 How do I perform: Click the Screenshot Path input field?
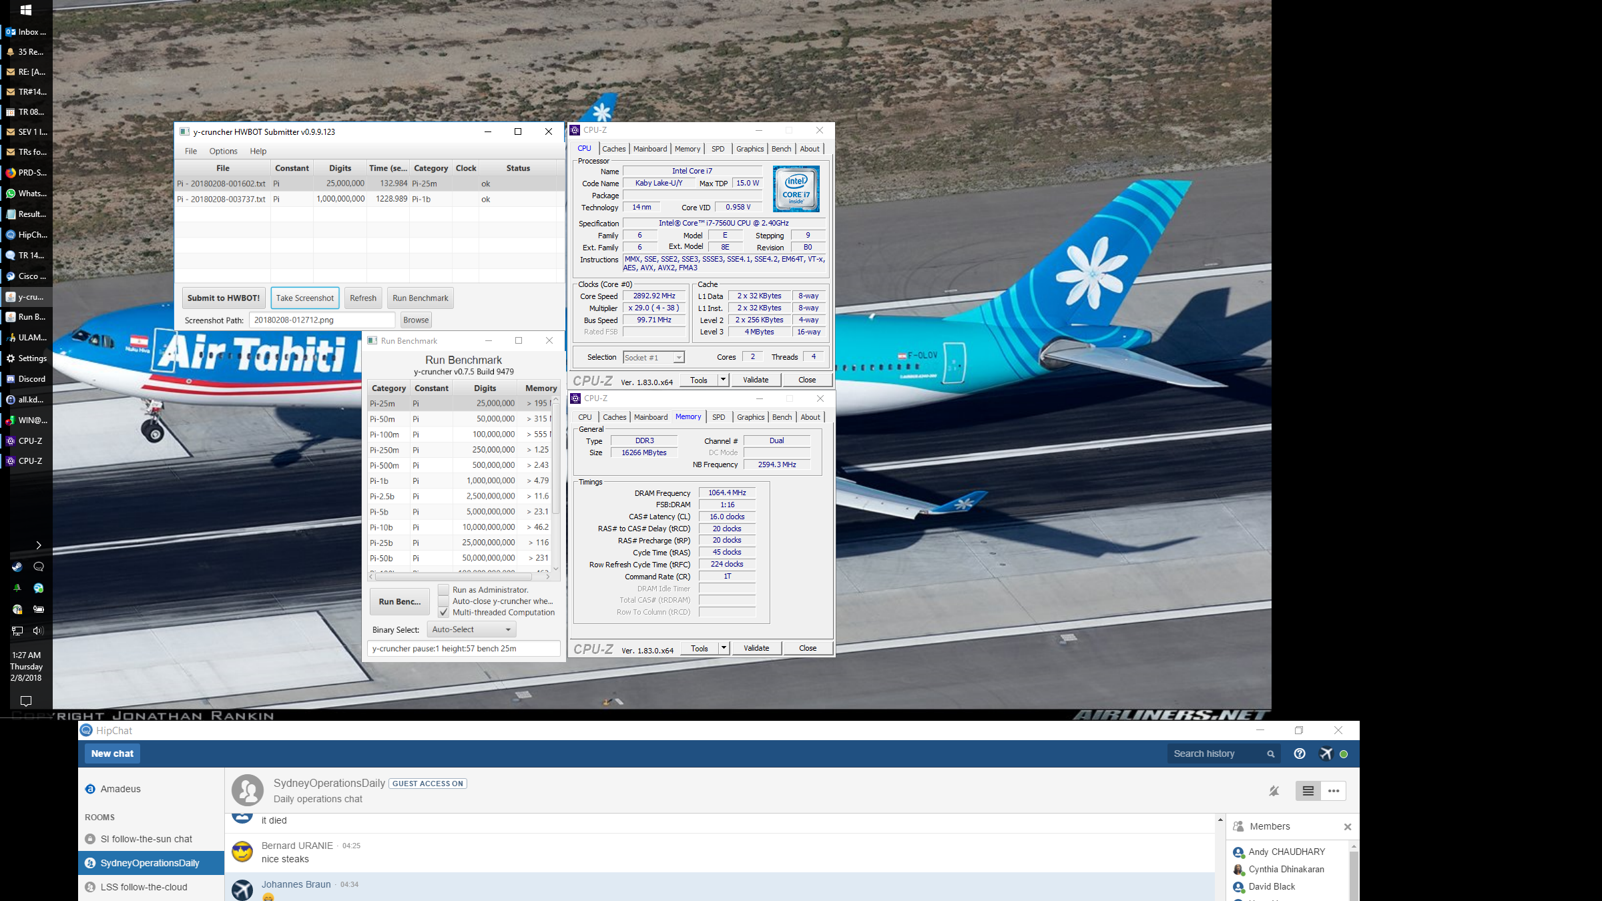(x=322, y=320)
